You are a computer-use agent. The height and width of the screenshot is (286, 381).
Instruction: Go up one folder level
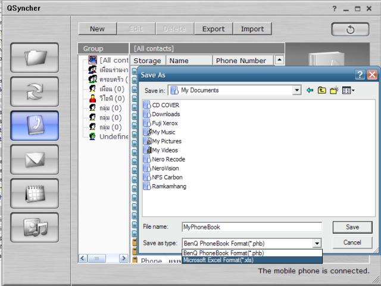(x=322, y=91)
